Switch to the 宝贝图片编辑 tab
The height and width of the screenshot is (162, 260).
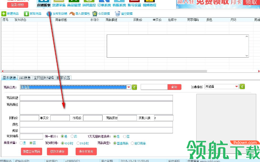(x=44, y=78)
